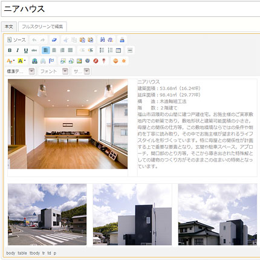Insert a table using table icon
The height and width of the screenshot is (260, 260).
[x=119, y=50]
